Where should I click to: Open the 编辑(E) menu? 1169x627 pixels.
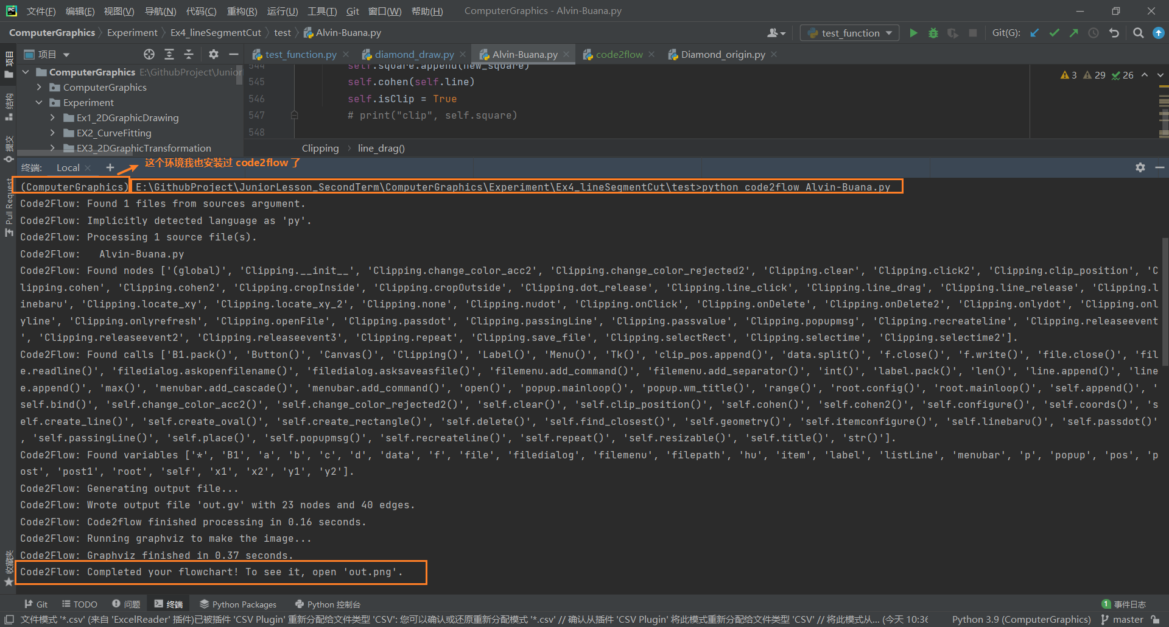tap(80, 11)
